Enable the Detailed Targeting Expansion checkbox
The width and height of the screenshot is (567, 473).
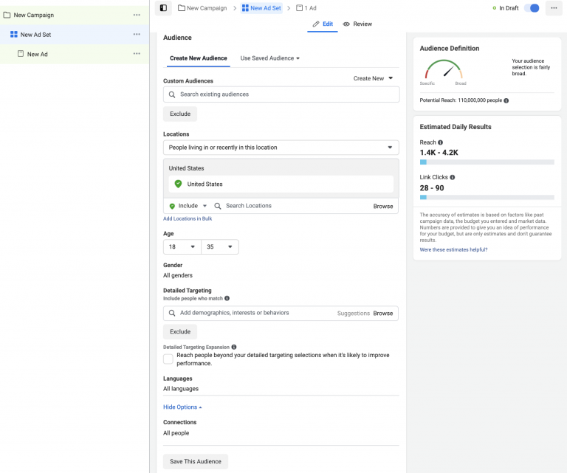(x=168, y=359)
